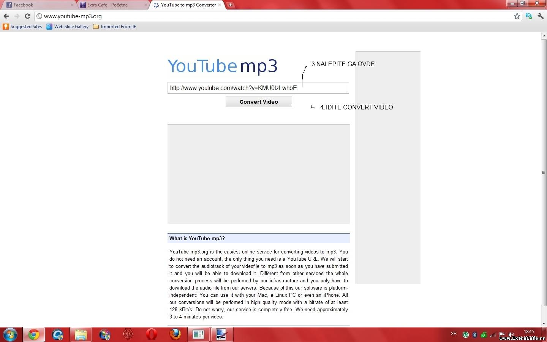Open the Skype extension icon

[529, 16]
